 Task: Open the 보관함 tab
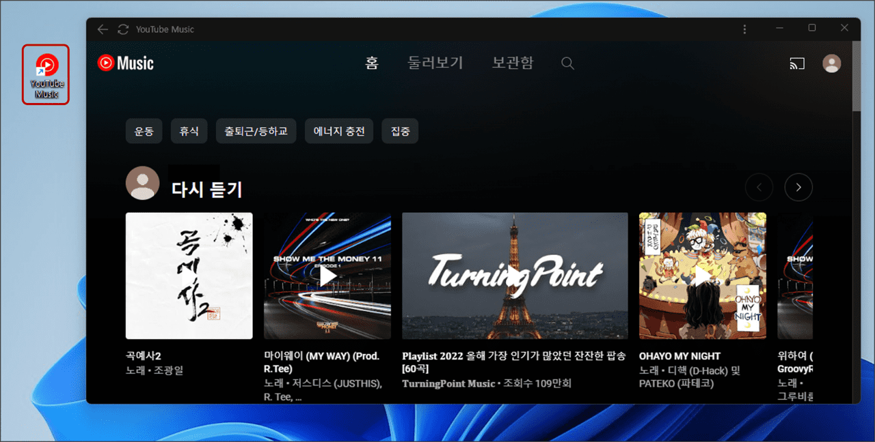pyautogui.click(x=513, y=63)
